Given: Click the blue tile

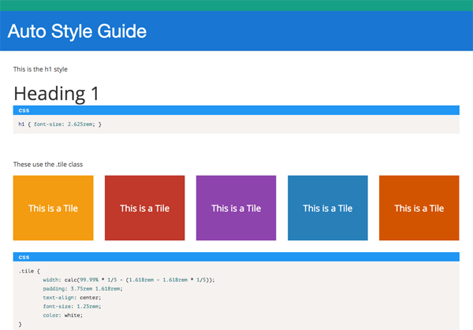Looking at the screenshot, I should coord(328,208).
